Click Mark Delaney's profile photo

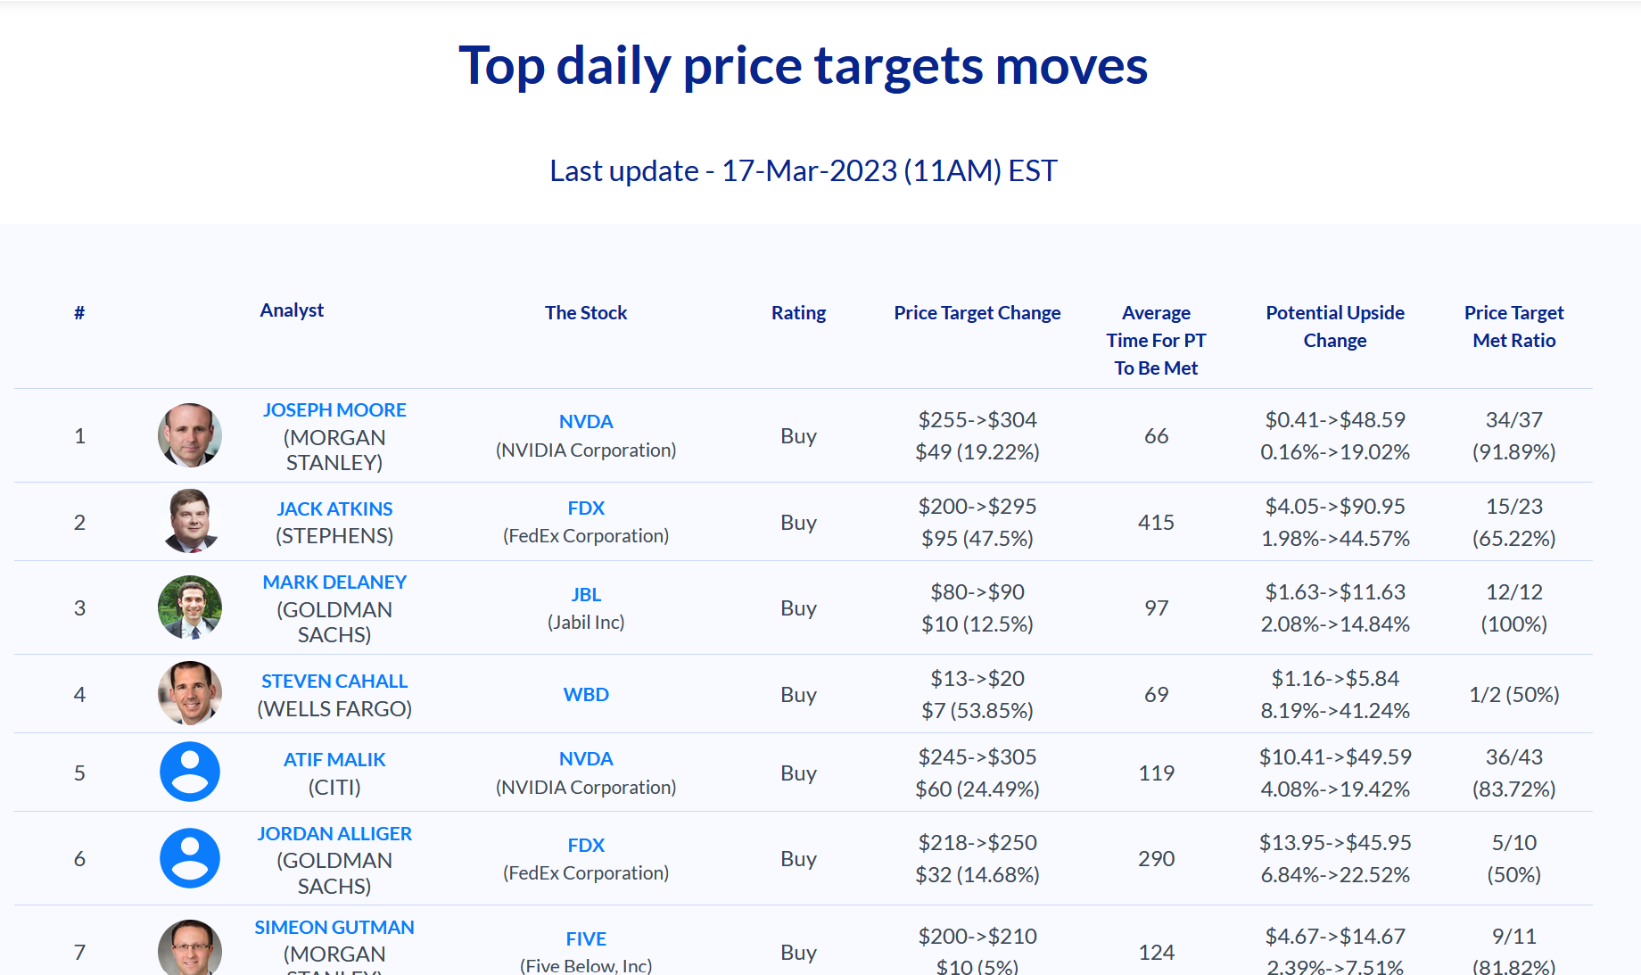click(190, 607)
